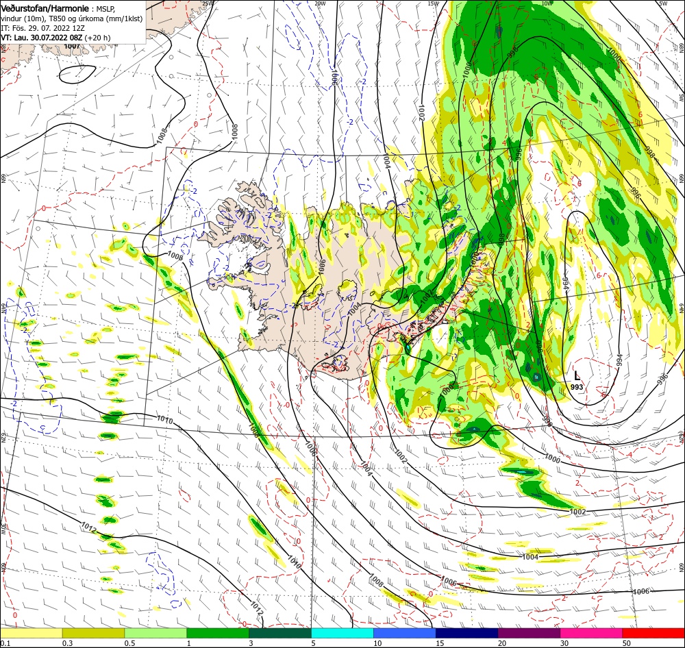Click the olive 0.3 mm legend swatch
Screen dimensions: 685x648
point(93,633)
